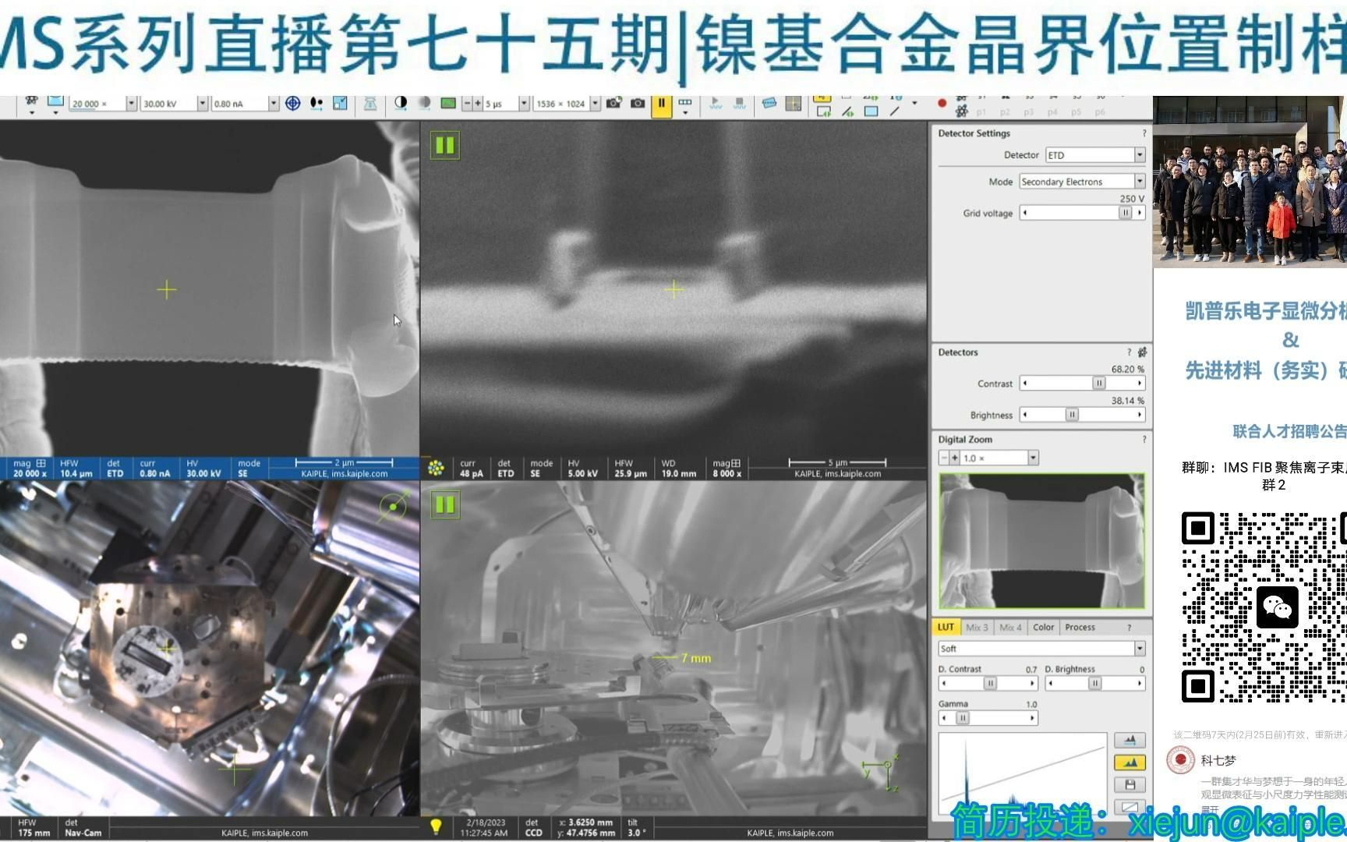Viewport: 1347px width, 842px height.
Task: Select the Mix 3 tab
Action: click(x=977, y=628)
